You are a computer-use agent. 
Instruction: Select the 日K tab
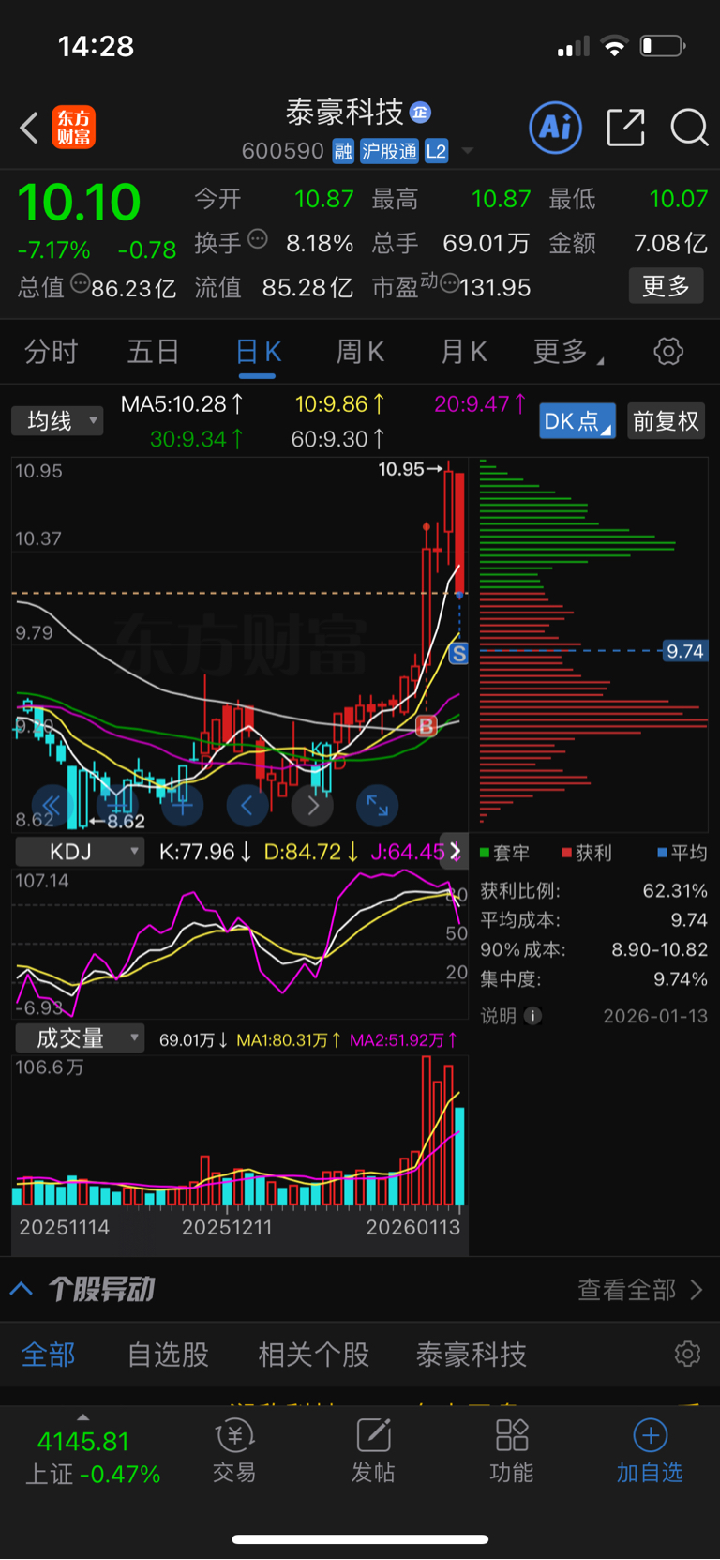click(258, 352)
